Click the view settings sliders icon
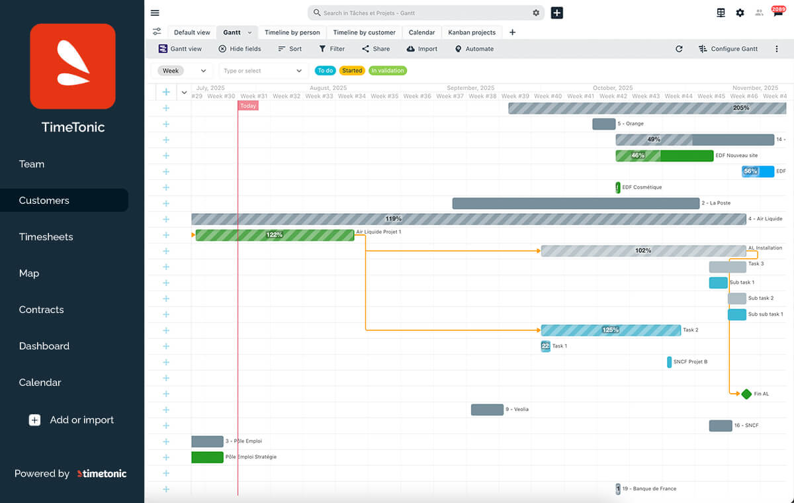Image resolution: width=794 pixels, height=503 pixels. tap(157, 32)
